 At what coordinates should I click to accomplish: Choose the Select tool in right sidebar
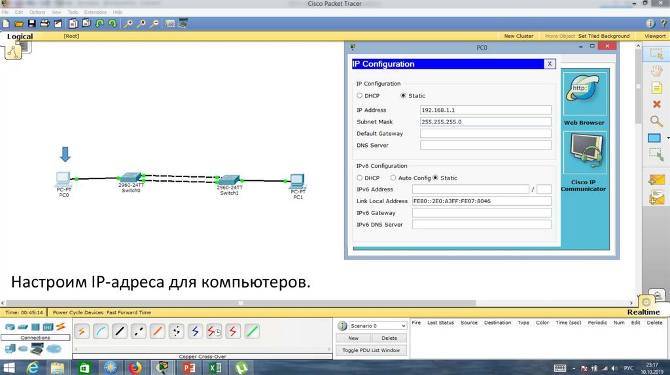[x=656, y=54]
